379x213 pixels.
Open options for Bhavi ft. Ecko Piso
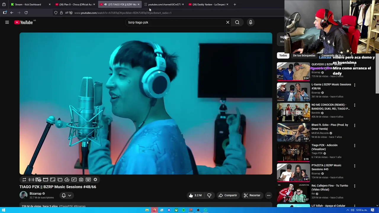(x=355, y=125)
